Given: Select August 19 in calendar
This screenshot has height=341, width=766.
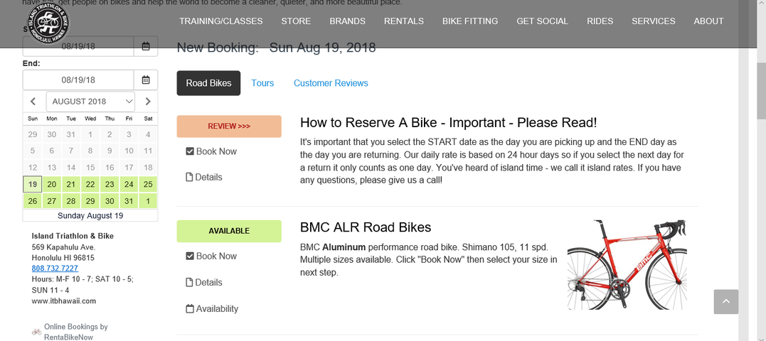Looking at the screenshot, I should point(33,185).
